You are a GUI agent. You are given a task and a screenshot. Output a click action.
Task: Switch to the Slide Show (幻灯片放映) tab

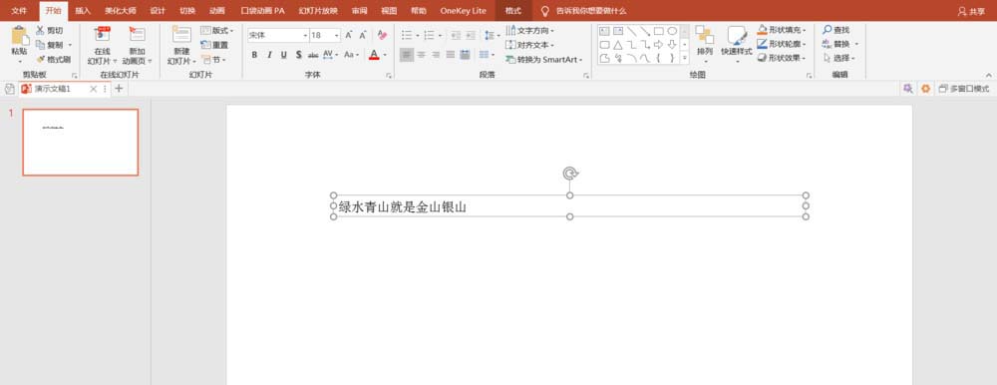pos(318,11)
